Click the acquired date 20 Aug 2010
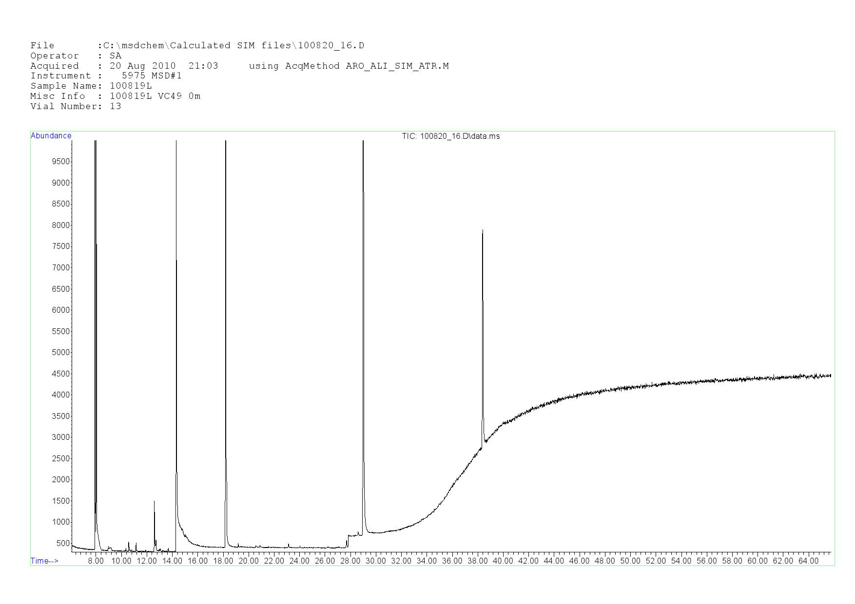Screen dimensions: 855x604 point(142,66)
